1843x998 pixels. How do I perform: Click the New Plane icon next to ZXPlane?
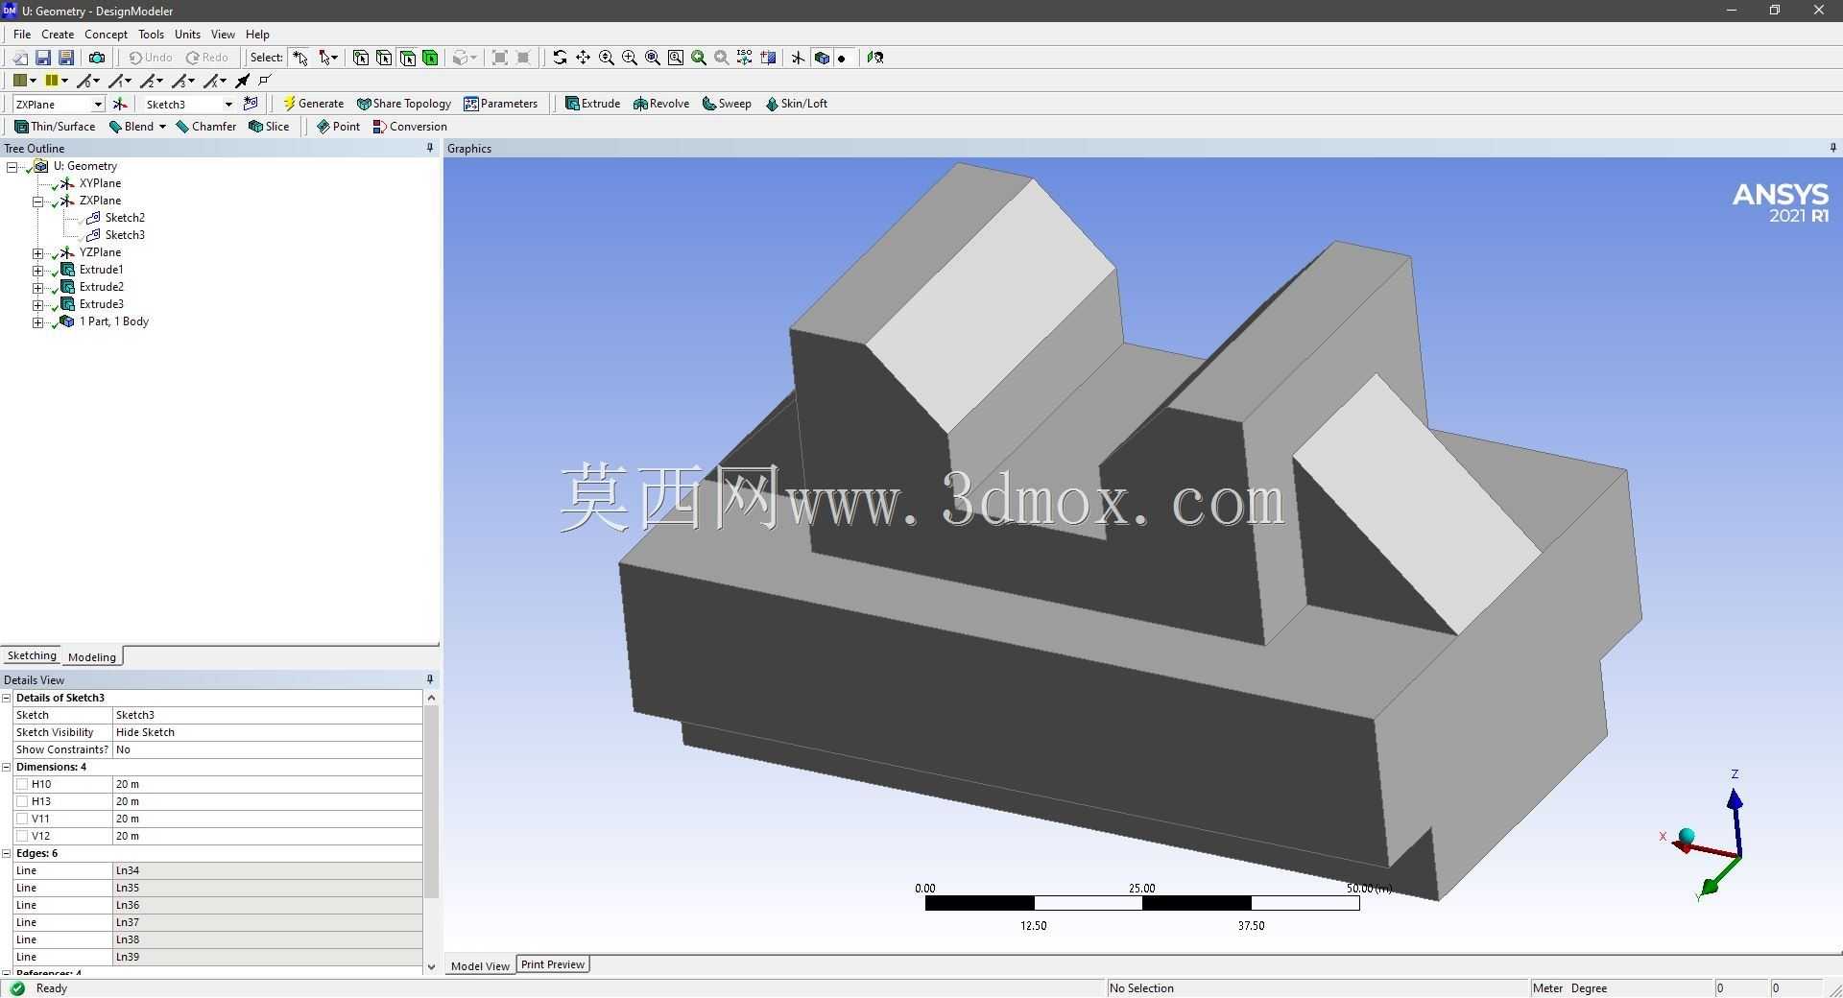pos(120,104)
